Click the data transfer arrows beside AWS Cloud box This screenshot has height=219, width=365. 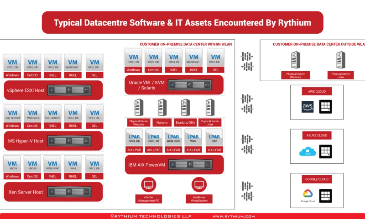click(x=247, y=104)
